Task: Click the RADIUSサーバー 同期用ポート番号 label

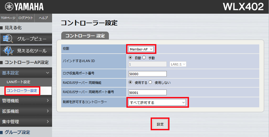Action: click(x=88, y=92)
